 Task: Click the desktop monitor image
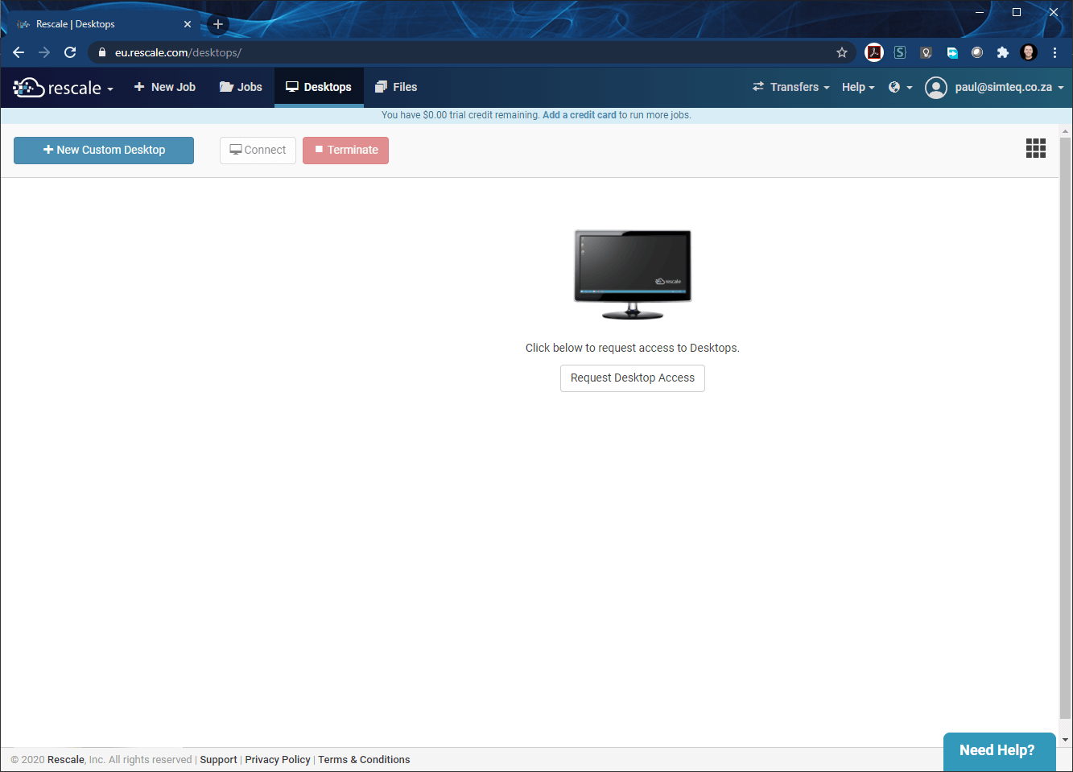[x=632, y=275]
